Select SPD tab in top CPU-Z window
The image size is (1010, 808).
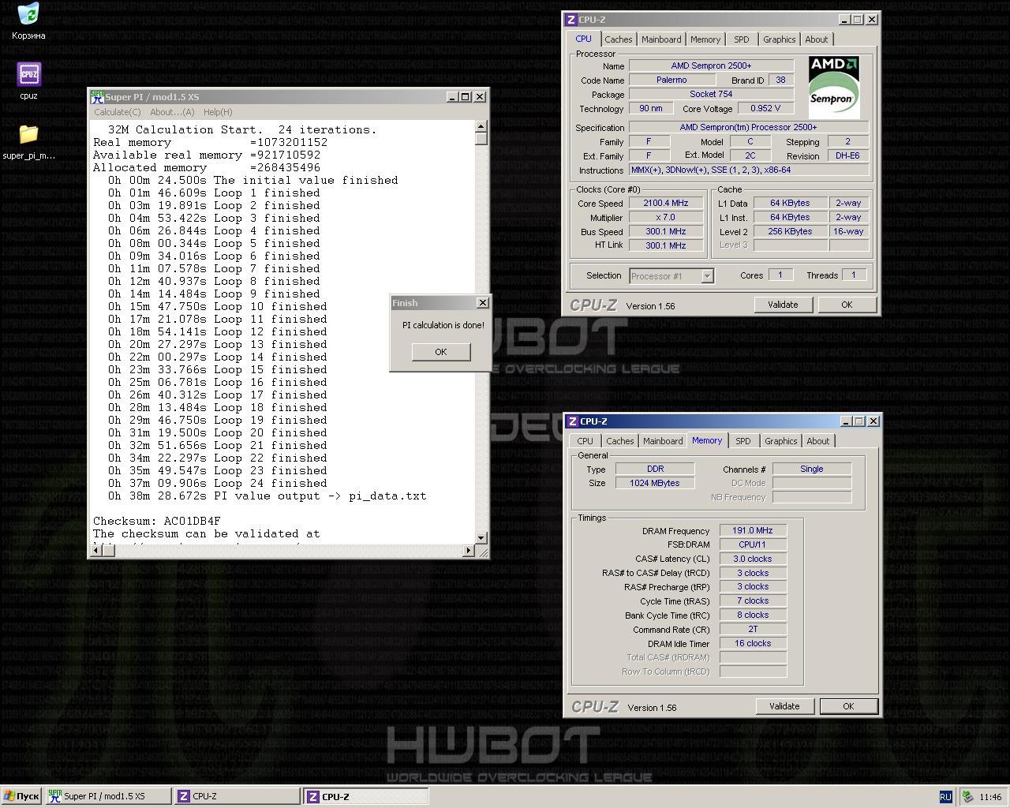coord(742,39)
